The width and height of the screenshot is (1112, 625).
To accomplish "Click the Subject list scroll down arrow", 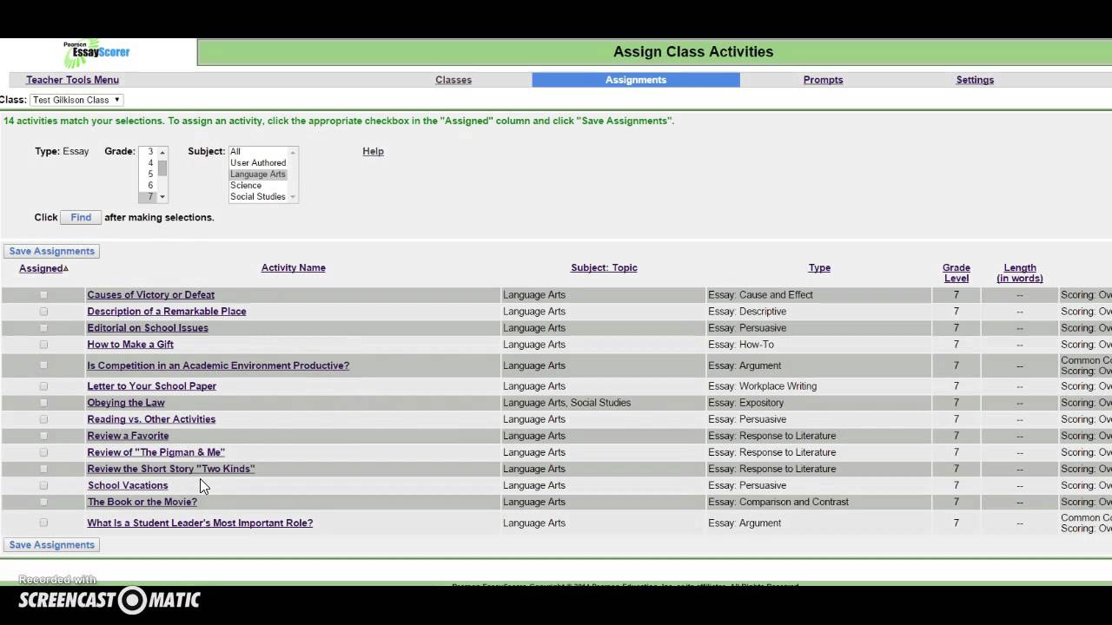I will 293,197.
